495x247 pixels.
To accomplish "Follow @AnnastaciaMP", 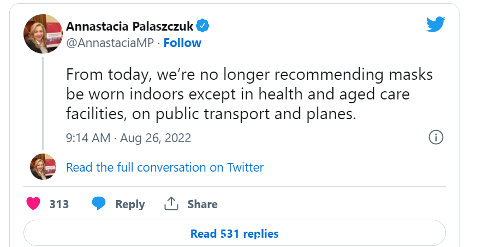I will [x=182, y=43].
